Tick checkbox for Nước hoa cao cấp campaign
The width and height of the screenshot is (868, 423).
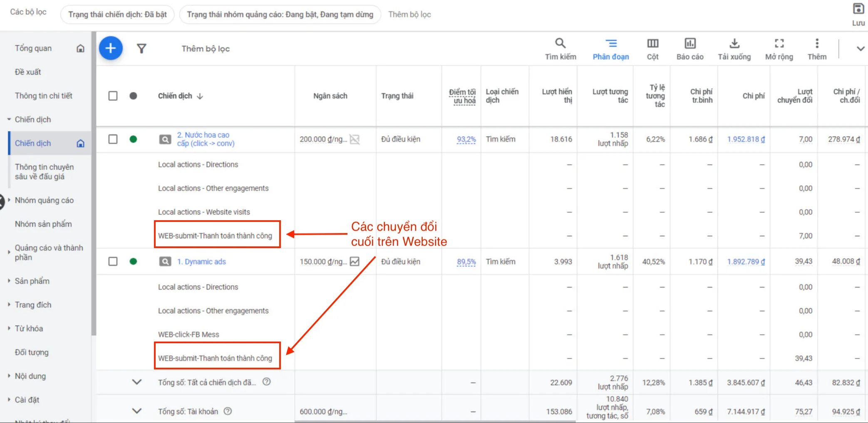tap(113, 139)
